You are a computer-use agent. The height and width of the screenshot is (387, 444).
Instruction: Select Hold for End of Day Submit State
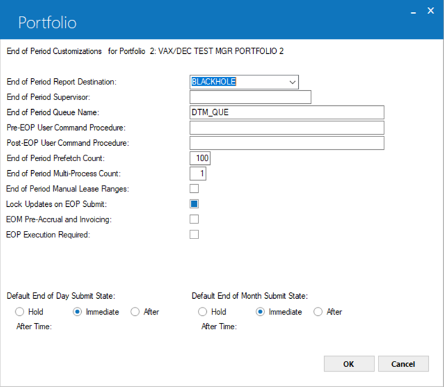(20, 312)
